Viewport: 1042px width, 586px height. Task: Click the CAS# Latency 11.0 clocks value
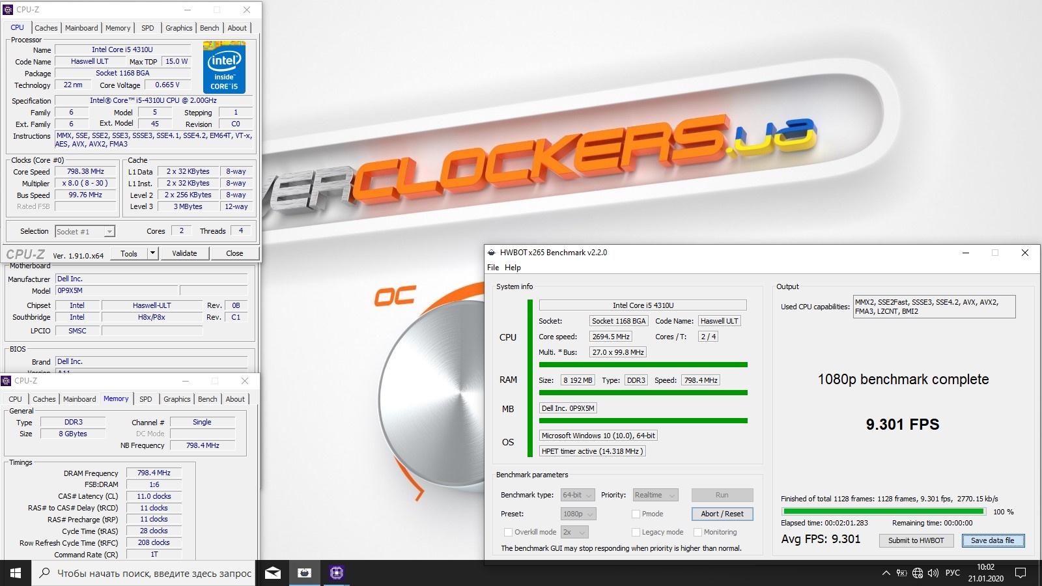coord(154,496)
